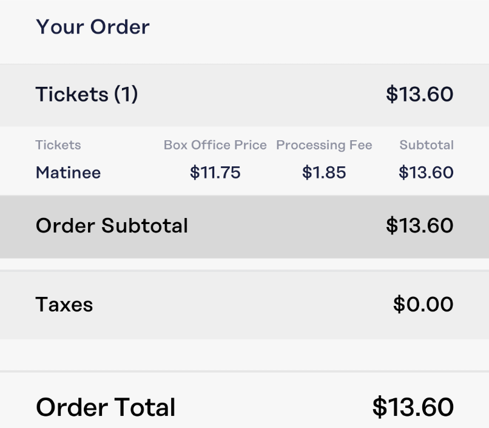Click the Tickets total of $13.60

click(419, 94)
